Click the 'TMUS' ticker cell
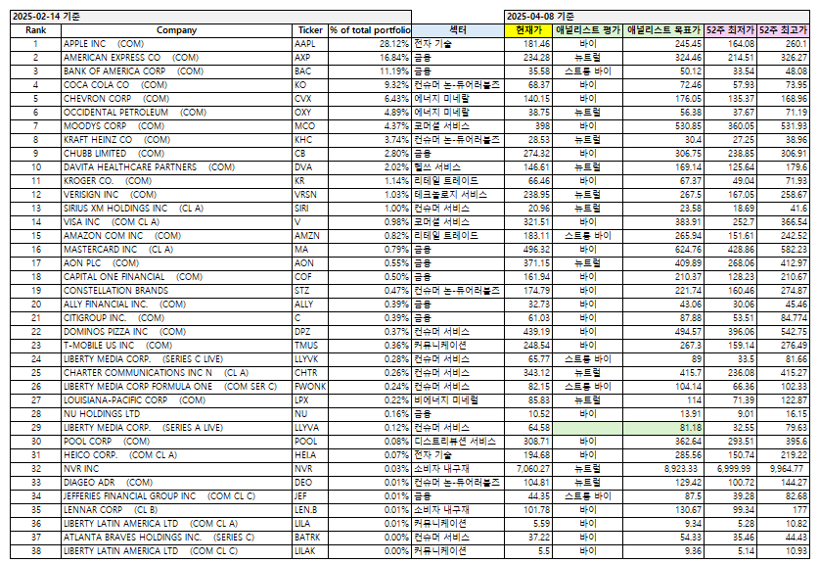 click(310, 345)
